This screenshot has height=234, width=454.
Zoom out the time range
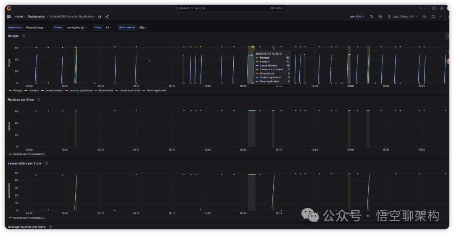pyautogui.click(x=424, y=16)
